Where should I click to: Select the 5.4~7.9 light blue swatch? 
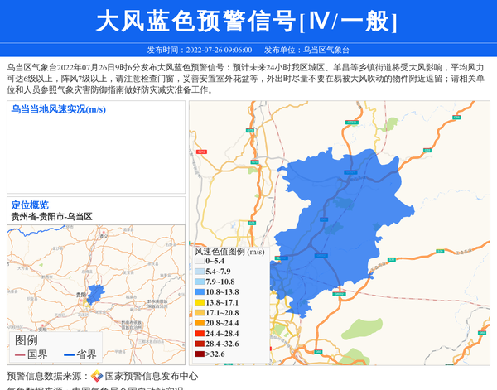200,272
